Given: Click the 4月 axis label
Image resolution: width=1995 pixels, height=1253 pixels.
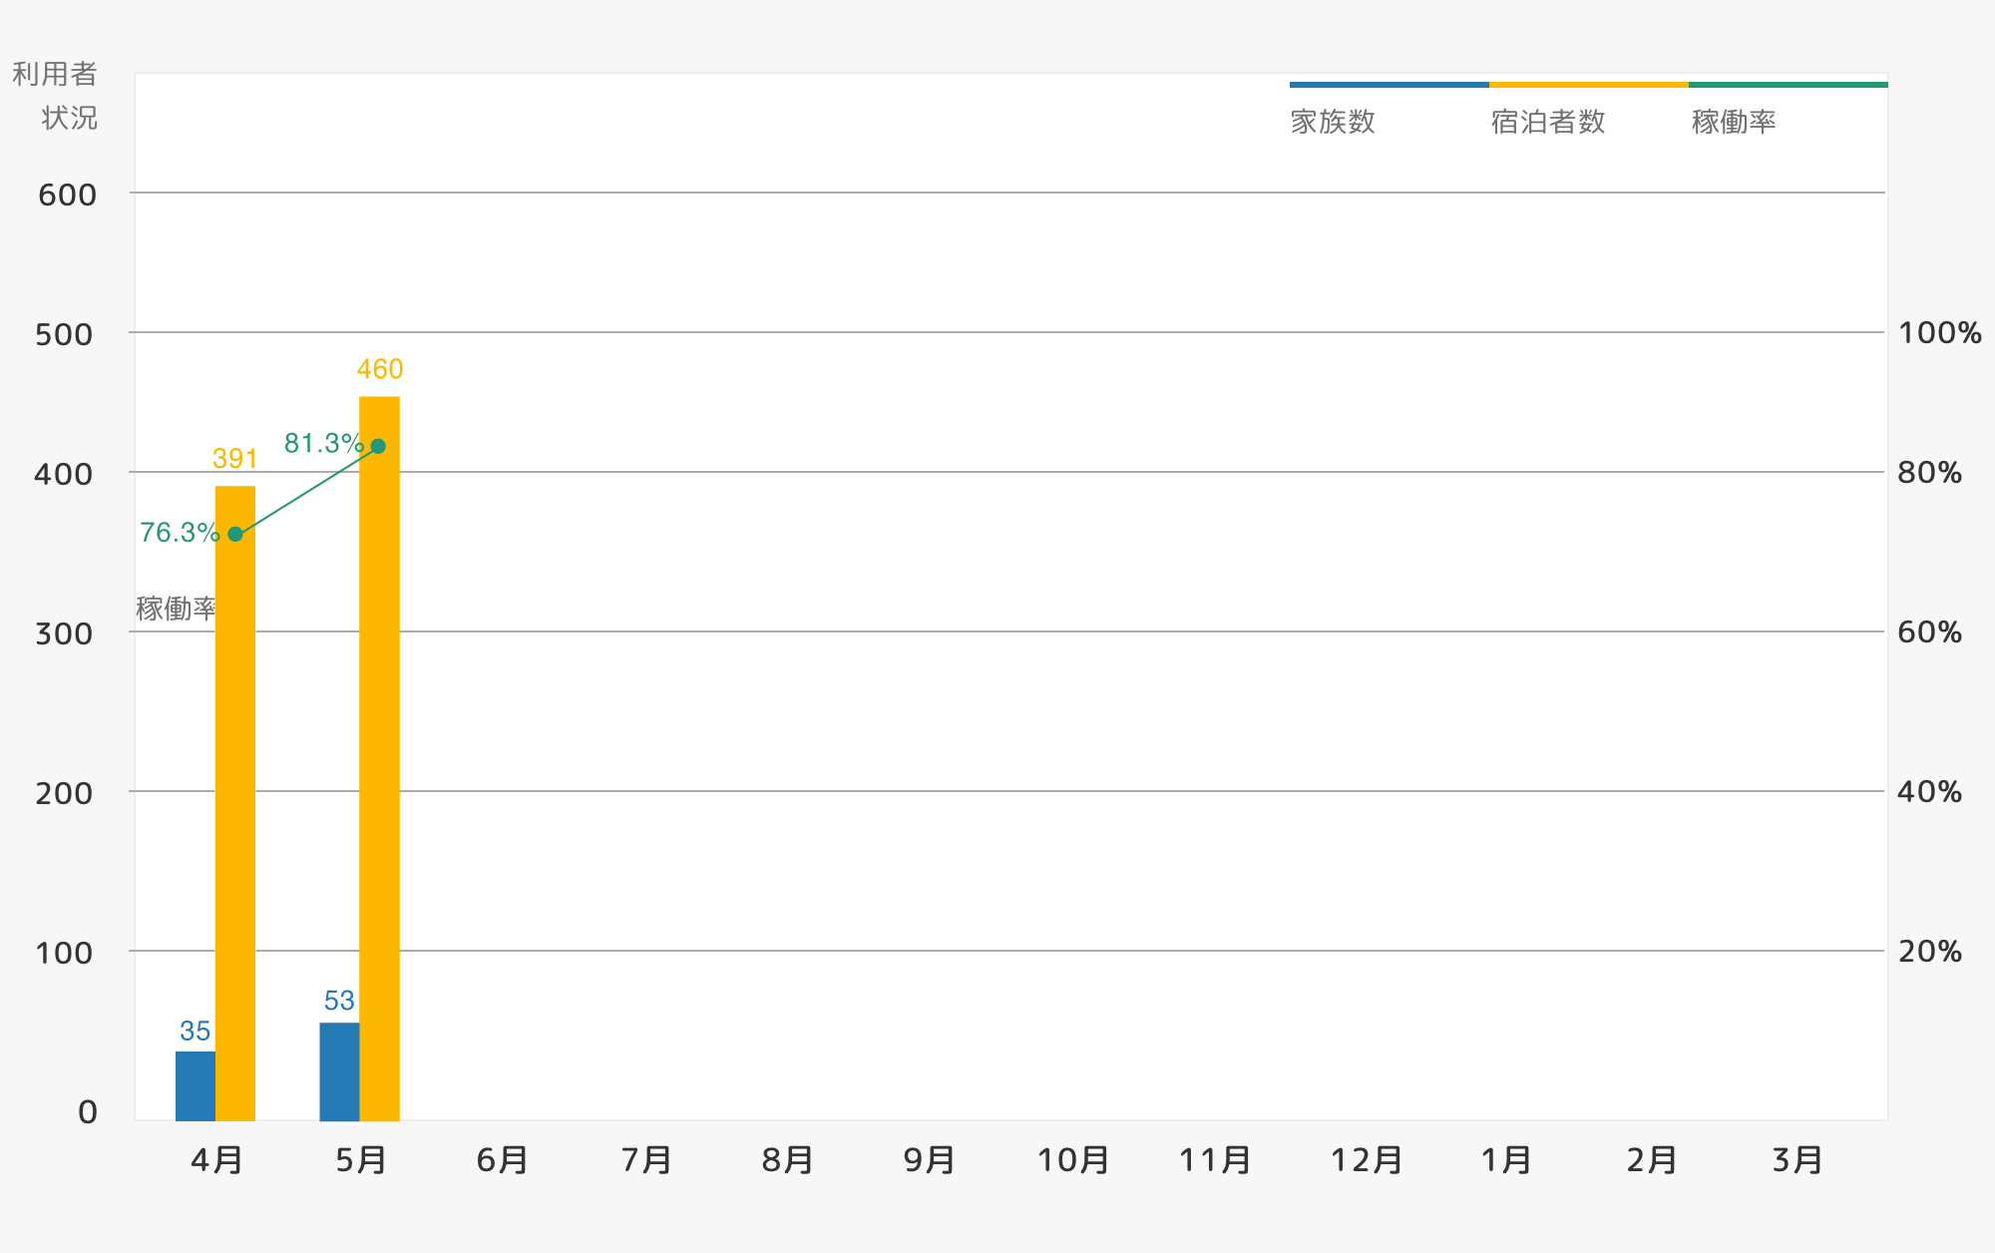Looking at the screenshot, I should (216, 1160).
